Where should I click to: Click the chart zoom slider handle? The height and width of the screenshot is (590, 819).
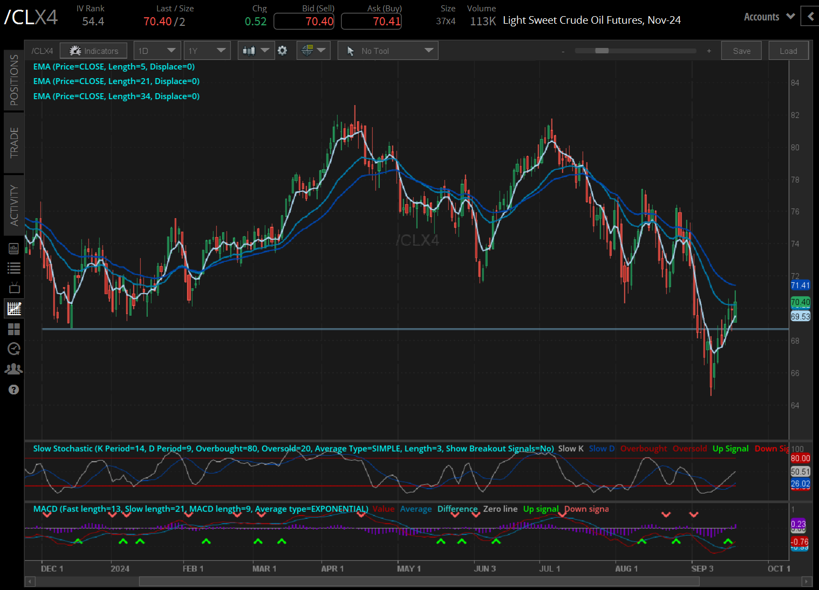coord(602,51)
